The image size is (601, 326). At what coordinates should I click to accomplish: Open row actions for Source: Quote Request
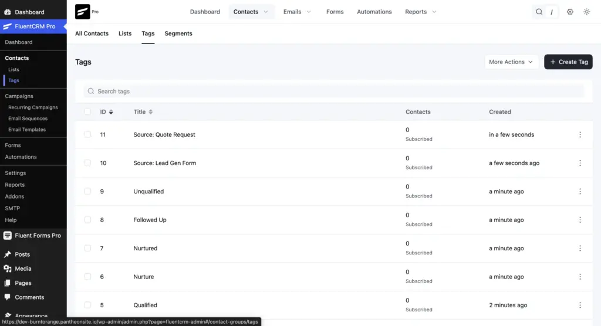click(580, 135)
